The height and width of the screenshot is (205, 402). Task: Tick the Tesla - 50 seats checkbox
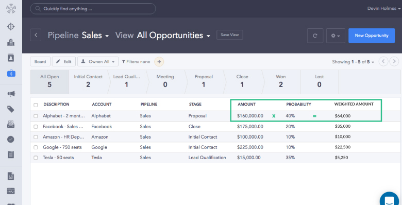(x=36, y=158)
